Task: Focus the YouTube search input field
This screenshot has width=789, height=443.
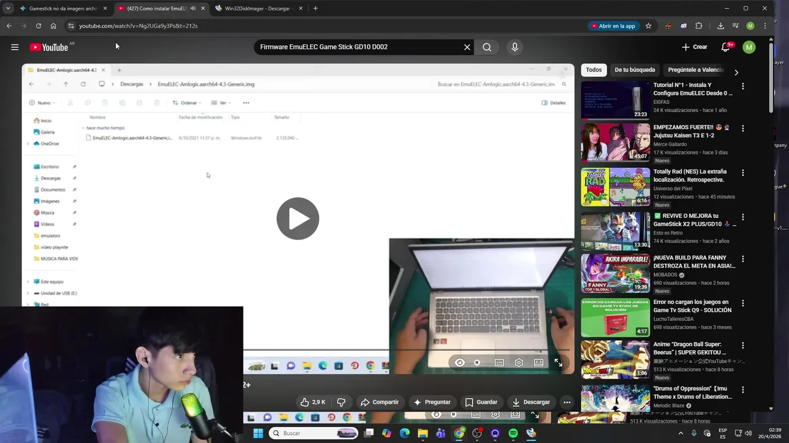Action: (x=358, y=47)
